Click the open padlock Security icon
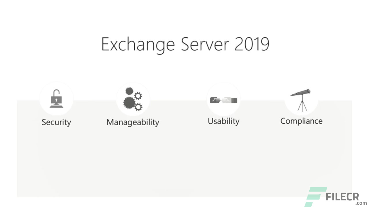Screen dimensions: 369x207 [x=56, y=99]
